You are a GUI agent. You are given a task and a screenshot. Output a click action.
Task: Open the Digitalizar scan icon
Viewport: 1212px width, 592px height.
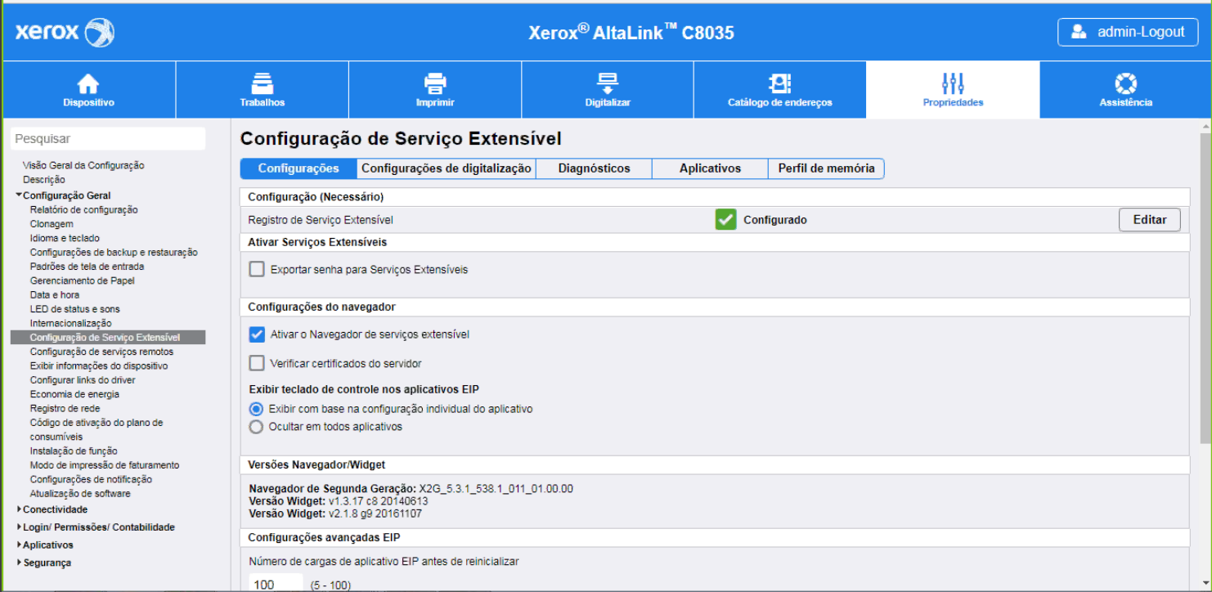pos(608,83)
